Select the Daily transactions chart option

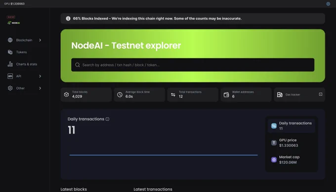point(292,126)
